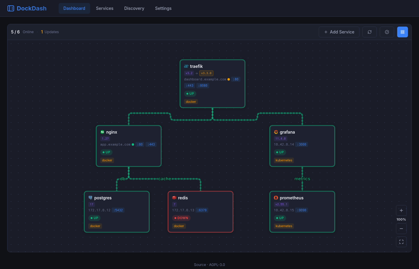Click the traefik service icon

pyautogui.click(x=186, y=66)
